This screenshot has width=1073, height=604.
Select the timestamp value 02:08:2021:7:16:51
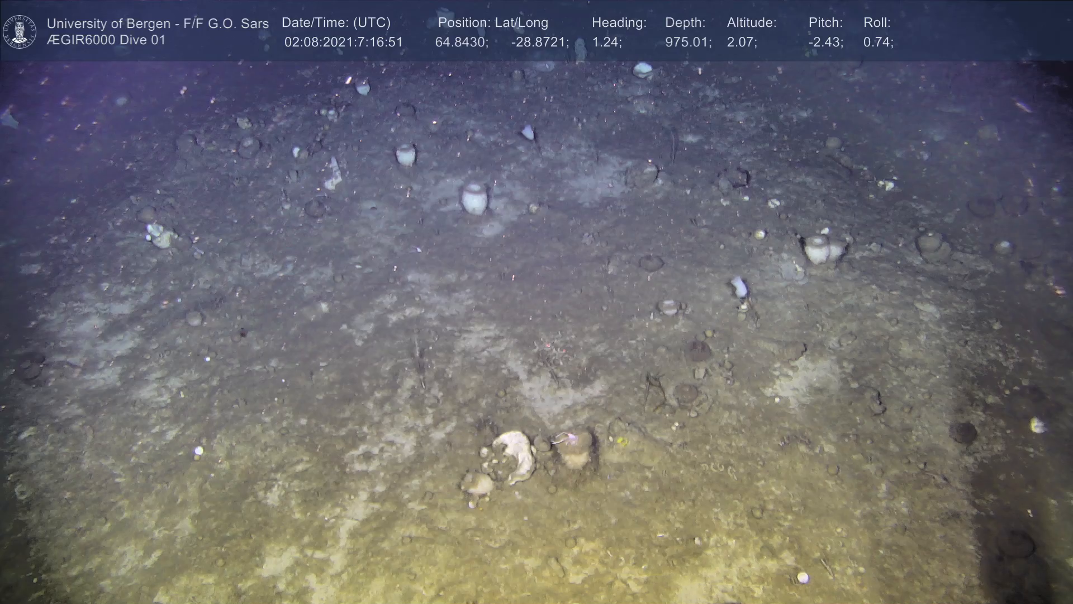pyautogui.click(x=343, y=43)
